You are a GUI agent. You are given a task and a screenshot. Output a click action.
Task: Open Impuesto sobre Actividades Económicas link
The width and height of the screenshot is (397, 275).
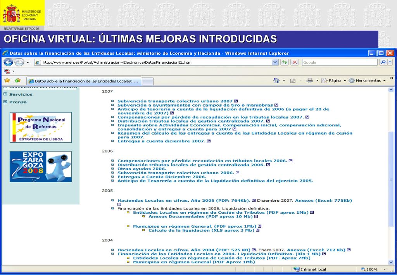point(229,127)
